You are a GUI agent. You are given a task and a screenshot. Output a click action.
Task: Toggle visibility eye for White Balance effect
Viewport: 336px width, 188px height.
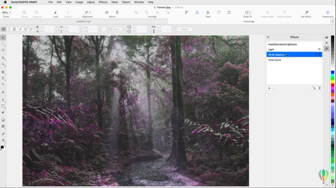pyautogui.click(x=319, y=55)
